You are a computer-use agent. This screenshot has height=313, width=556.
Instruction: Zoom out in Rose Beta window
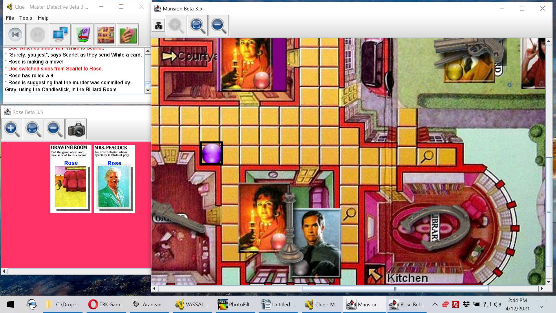click(x=54, y=129)
